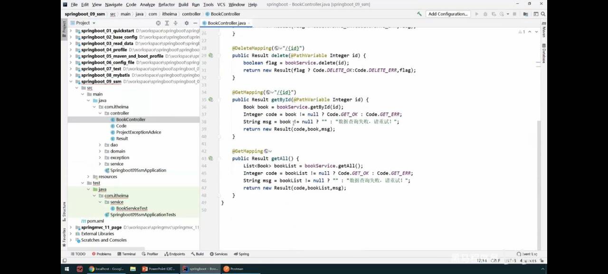Expand the exception package node
The width and height of the screenshot is (608, 274).
point(100,158)
